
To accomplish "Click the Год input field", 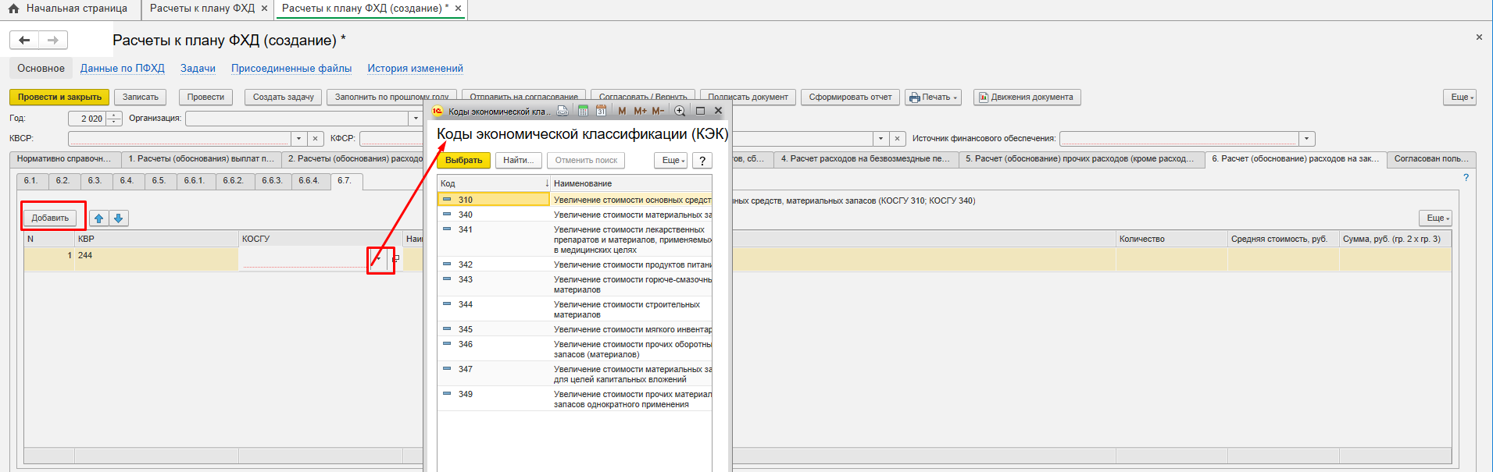I will (x=87, y=119).
